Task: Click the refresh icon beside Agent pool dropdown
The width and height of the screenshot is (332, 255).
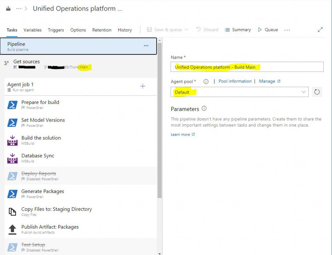Action: point(317,92)
